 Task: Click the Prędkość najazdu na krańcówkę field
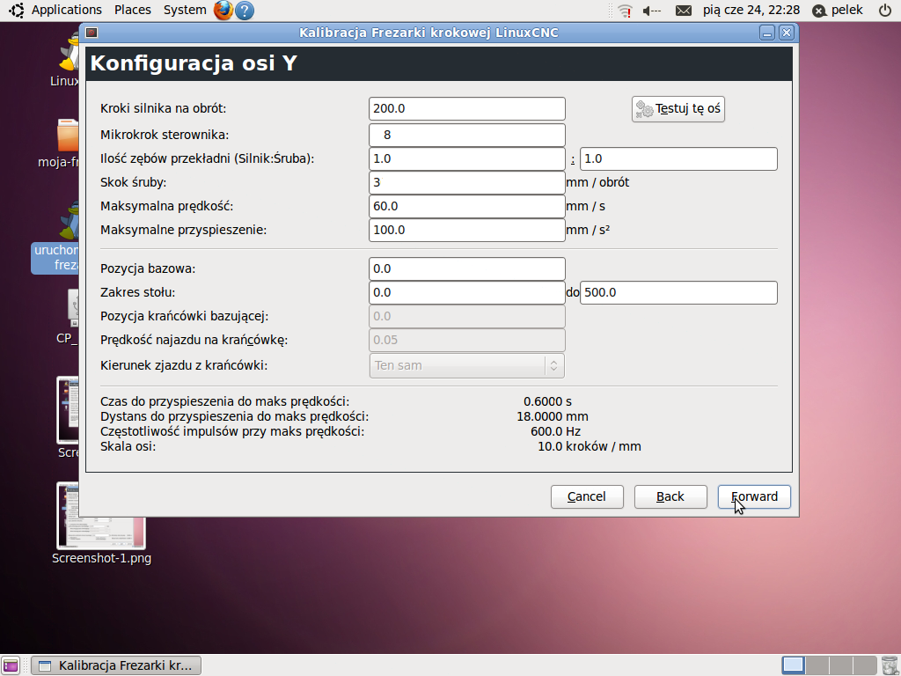tap(466, 340)
